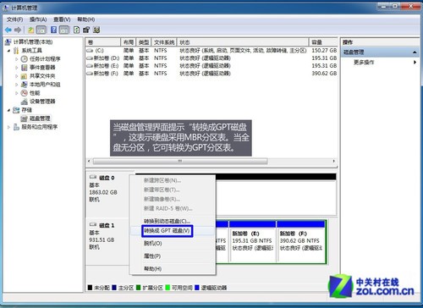Viewport: 423px width, 308px height.
Task: Expand the 任务计划程序 node arrow
Action: [16, 59]
